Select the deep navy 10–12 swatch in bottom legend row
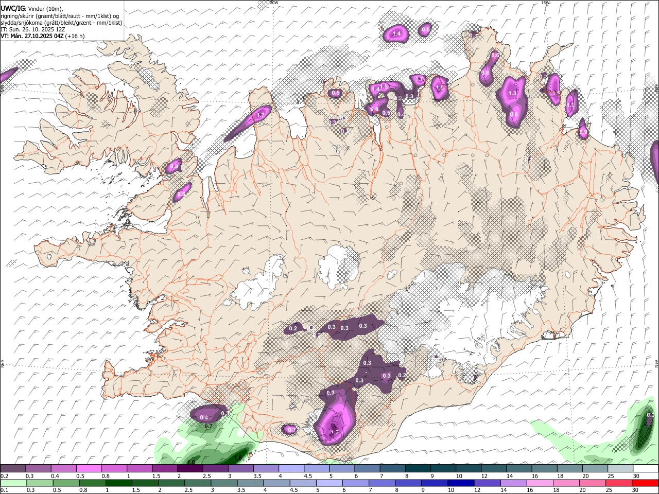This screenshot has height=494, width=659. click(461, 483)
